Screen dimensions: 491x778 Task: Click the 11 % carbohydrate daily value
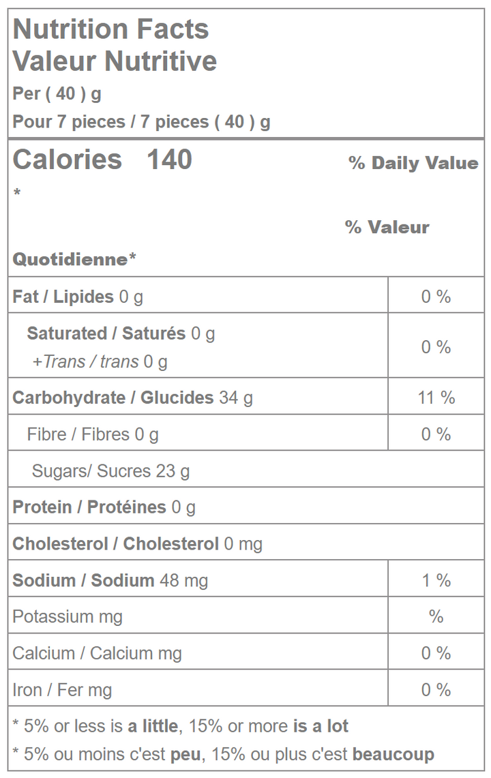click(x=436, y=398)
